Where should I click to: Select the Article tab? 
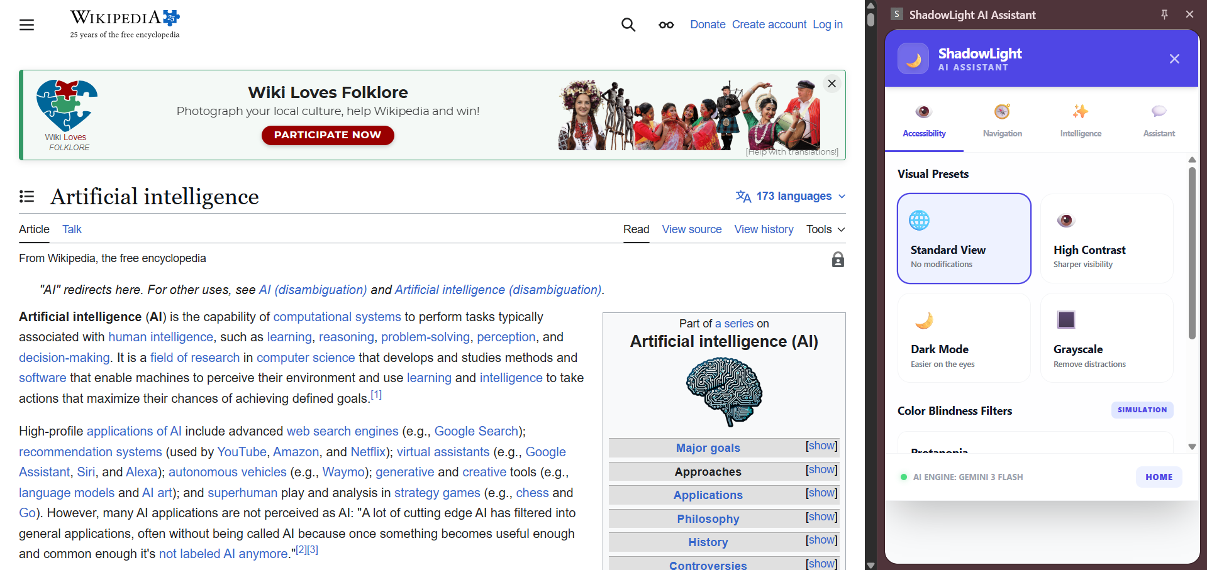pyautogui.click(x=34, y=229)
